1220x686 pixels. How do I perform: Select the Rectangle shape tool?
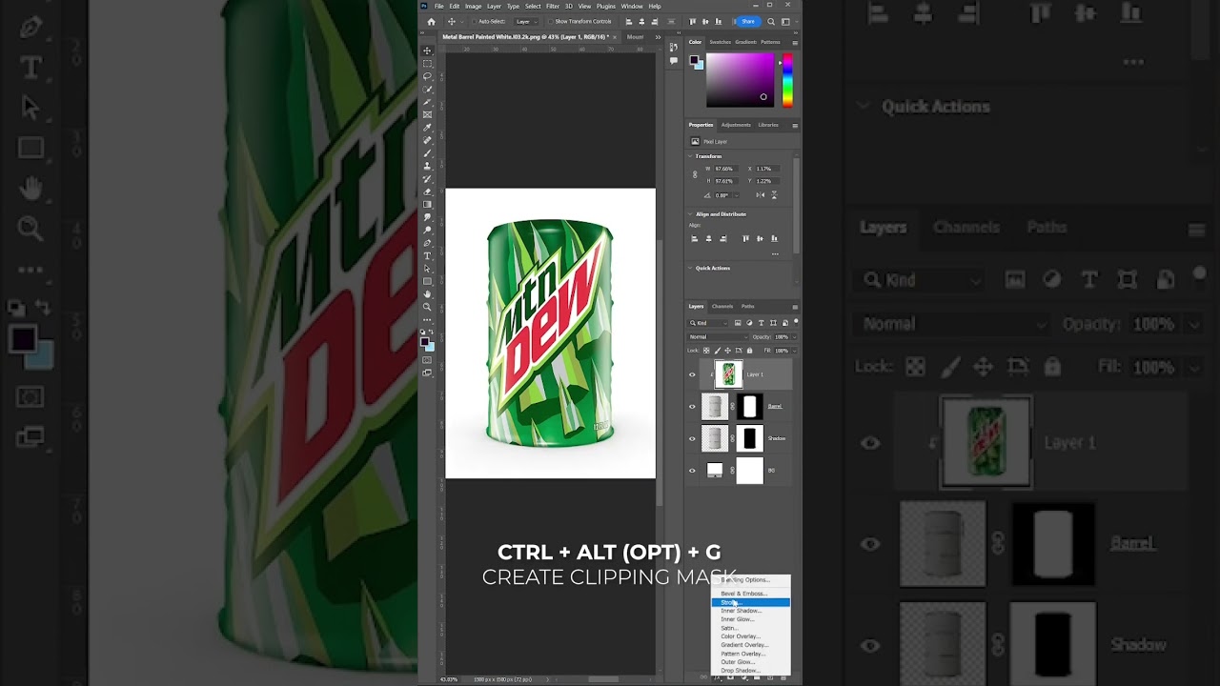tap(427, 281)
